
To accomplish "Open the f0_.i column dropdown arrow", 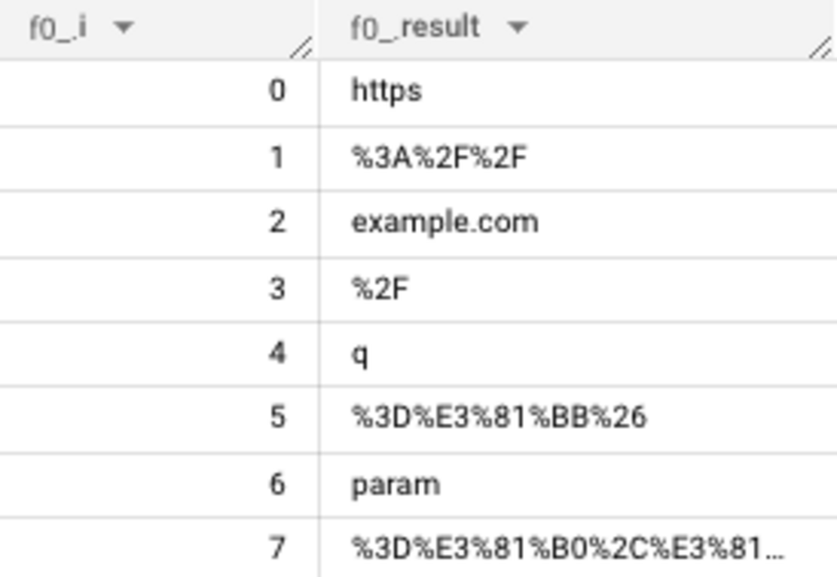I will [123, 28].
